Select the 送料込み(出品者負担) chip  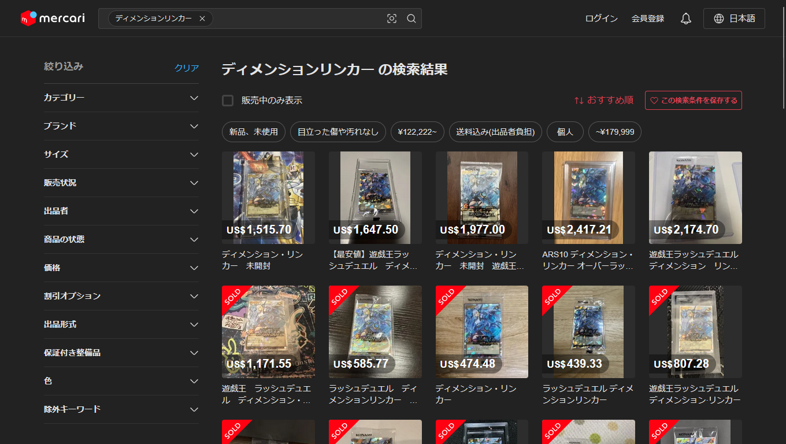point(495,132)
